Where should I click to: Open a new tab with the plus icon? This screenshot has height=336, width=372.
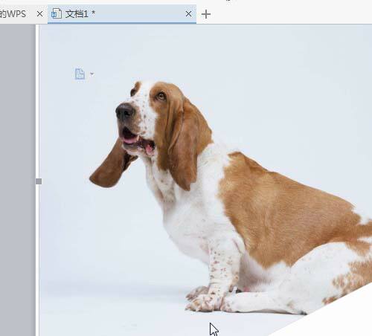[x=206, y=14]
